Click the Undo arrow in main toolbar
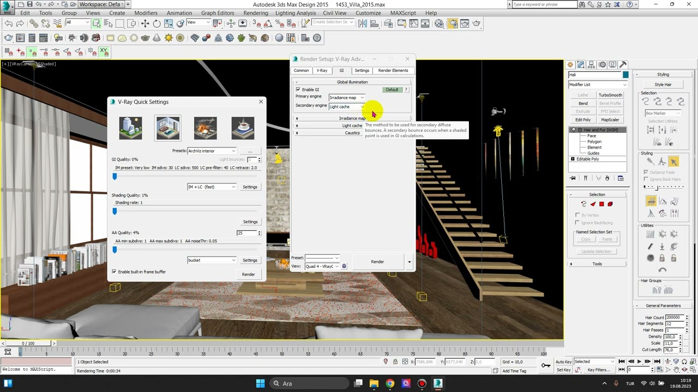Image resolution: width=698 pixels, height=392 pixels. (9, 23)
